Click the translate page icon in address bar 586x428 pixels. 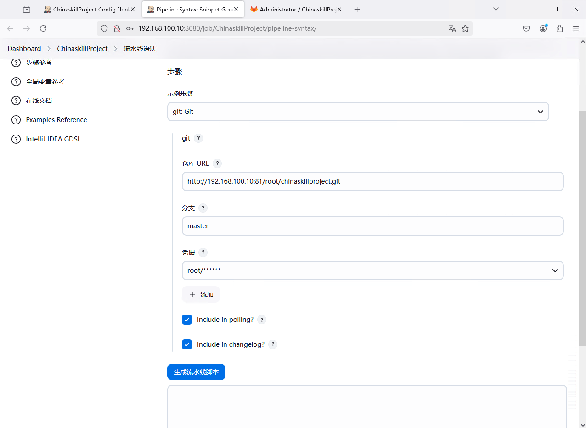click(452, 28)
